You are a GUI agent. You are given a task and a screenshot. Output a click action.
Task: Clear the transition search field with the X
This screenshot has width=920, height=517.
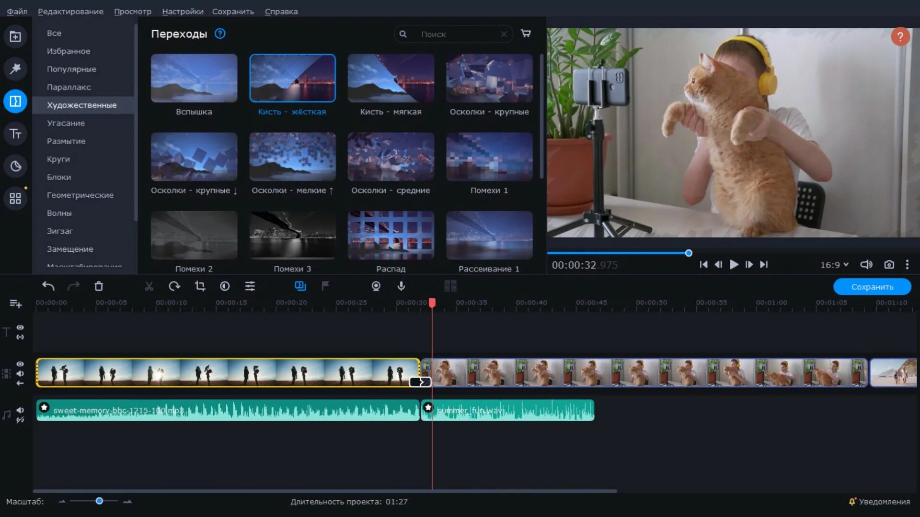tap(504, 34)
